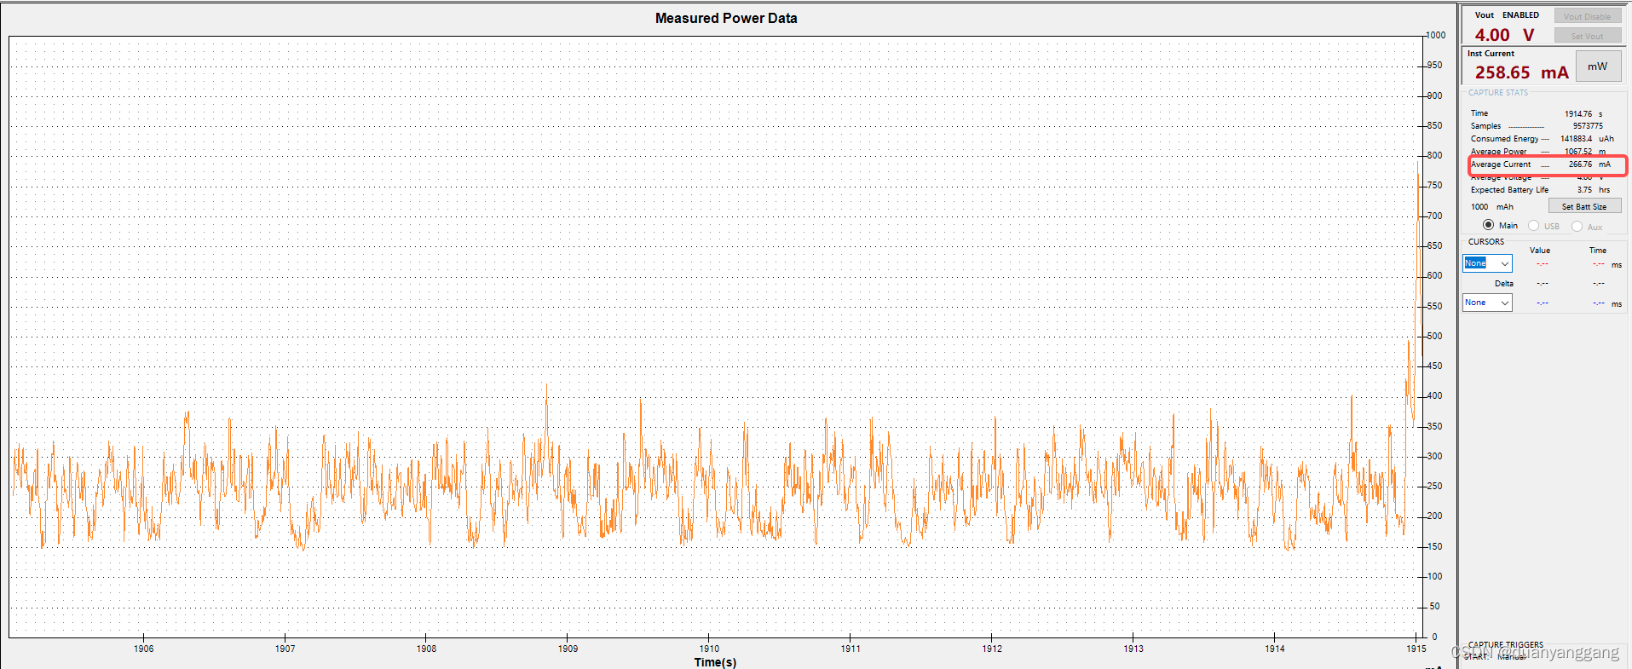Image resolution: width=1632 pixels, height=669 pixels.
Task: Click the Average Power 1067.52 value
Action: point(1577,152)
